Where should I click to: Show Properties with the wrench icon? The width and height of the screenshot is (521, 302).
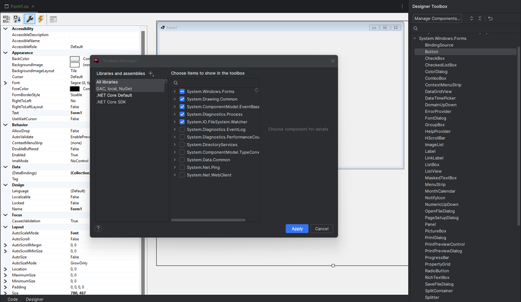point(30,20)
